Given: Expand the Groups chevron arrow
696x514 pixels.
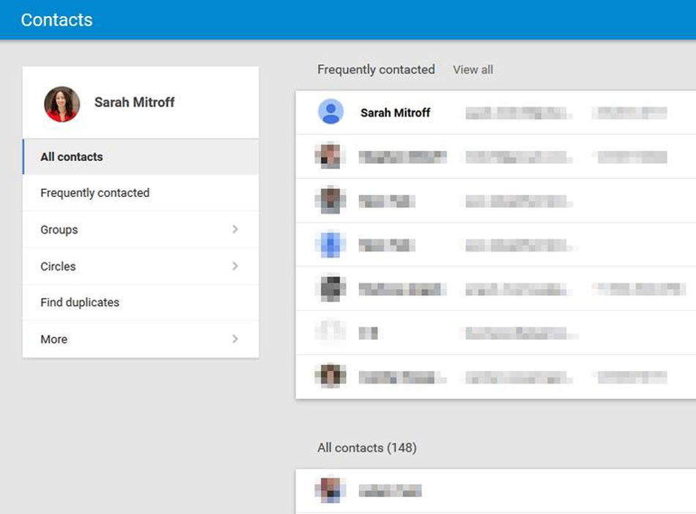Looking at the screenshot, I should [235, 229].
